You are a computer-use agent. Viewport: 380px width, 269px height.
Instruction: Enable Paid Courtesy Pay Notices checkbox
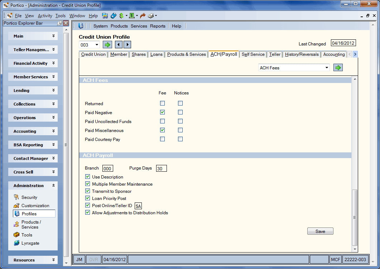click(180, 139)
